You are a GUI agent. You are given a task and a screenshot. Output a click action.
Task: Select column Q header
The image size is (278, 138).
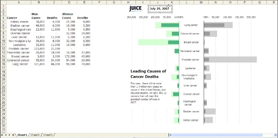(x=260, y=2)
